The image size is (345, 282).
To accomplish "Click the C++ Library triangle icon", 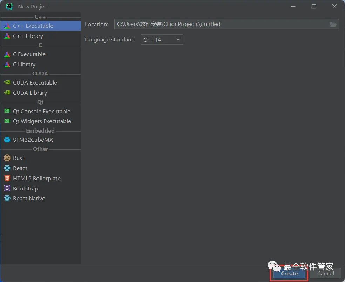I will coord(7,36).
